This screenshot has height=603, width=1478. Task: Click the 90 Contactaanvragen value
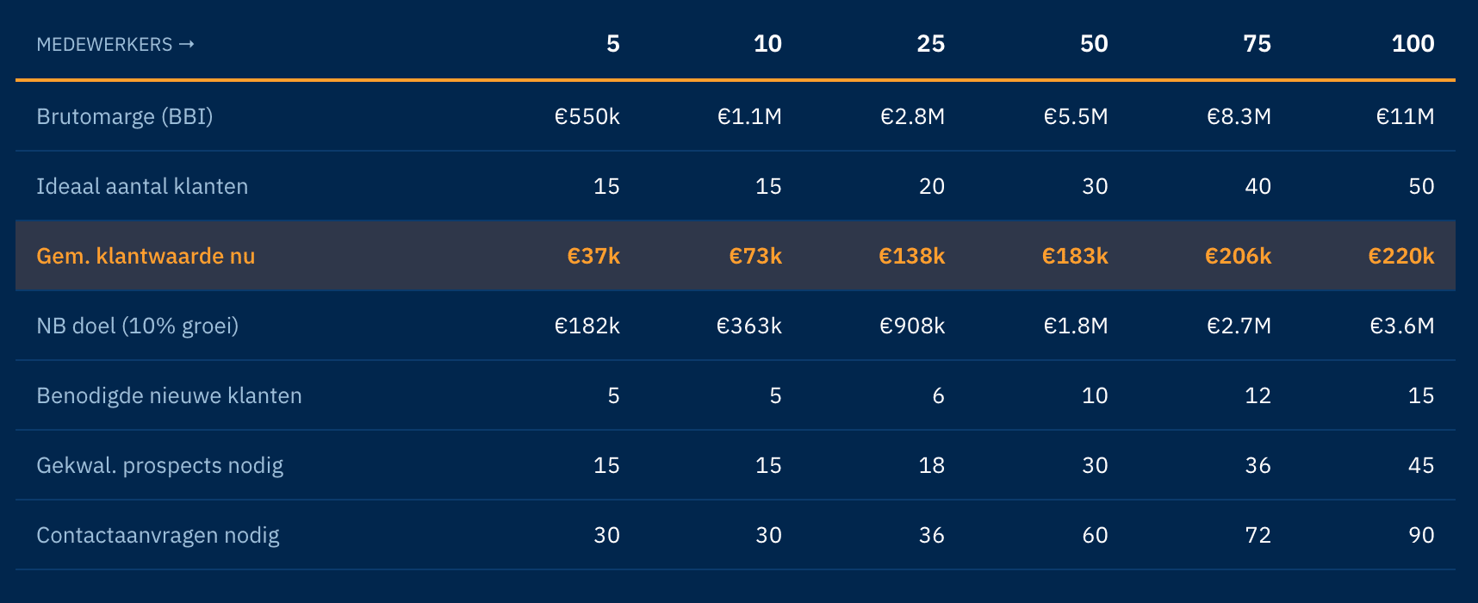coord(1421,535)
